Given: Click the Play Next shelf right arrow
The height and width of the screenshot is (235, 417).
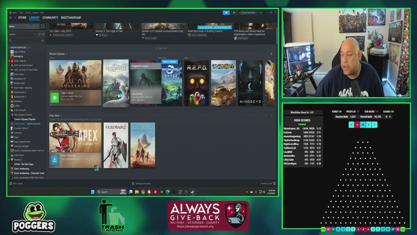Looking at the screenshot, I should (x=271, y=116).
